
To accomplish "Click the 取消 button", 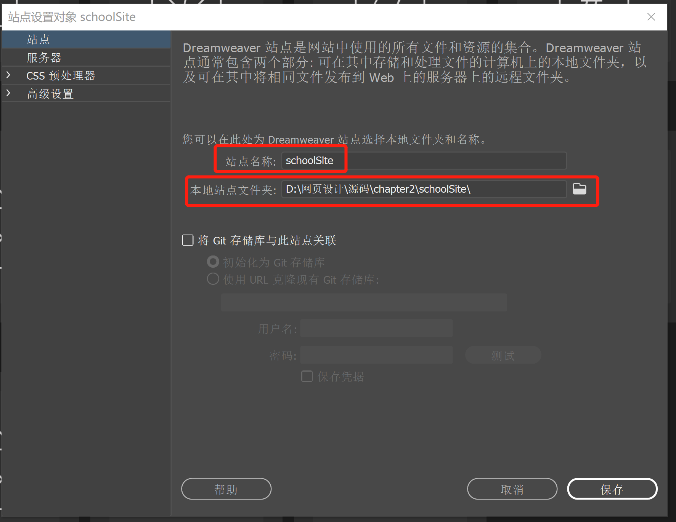I will pos(512,489).
